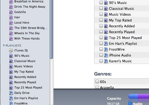This screenshot has height=105, width=149.
Task: Click the Godzilla Genius mix icon in sidebar
Action: 11,12
